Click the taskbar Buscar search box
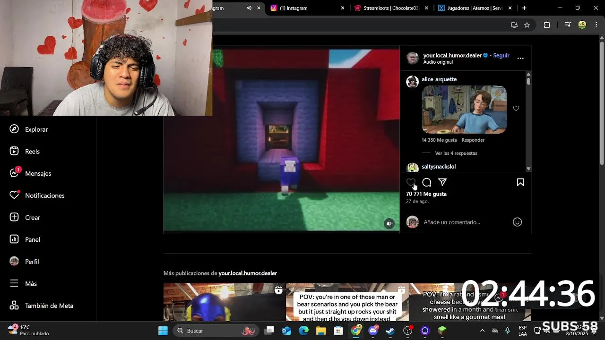The image size is (605, 340). [216, 331]
